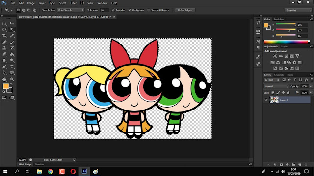This screenshot has width=314, height=176.
Task: Open the Essentials workspace dropdown
Action: pyautogui.click(x=298, y=10)
